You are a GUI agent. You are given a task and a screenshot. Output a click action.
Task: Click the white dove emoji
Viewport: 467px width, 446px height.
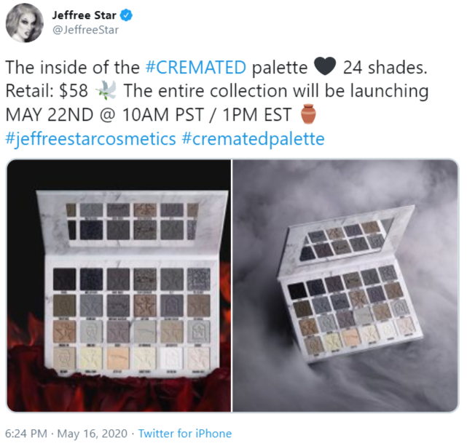pos(106,89)
